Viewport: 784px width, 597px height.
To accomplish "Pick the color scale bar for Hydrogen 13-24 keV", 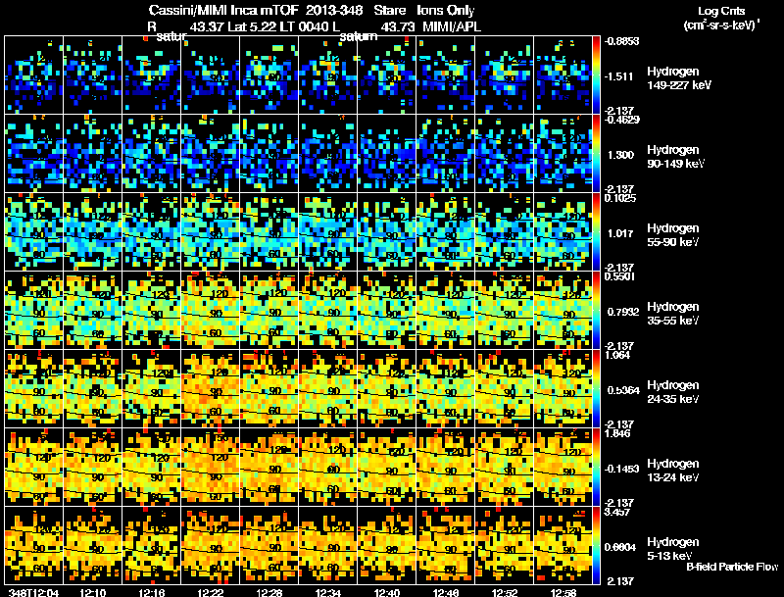I will 596,468.
